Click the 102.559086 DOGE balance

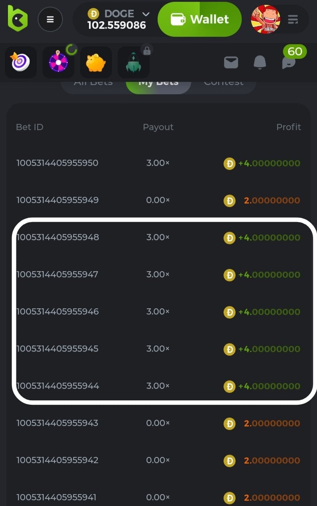click(x=116, y=25)
